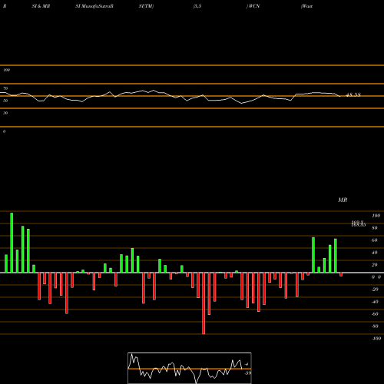This screenshot has height=384, width=384.
Task: Click the -59 value in the mini chart
Action: pos(247,373)
